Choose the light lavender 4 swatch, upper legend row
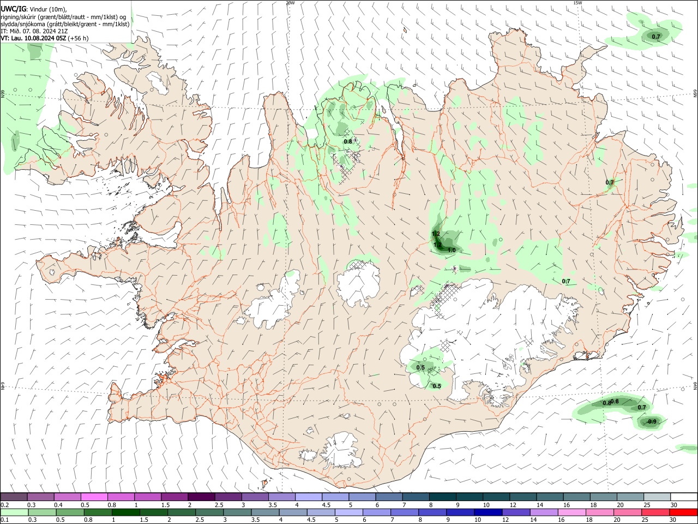The image size is (698, 524). [x=308, y=497]
